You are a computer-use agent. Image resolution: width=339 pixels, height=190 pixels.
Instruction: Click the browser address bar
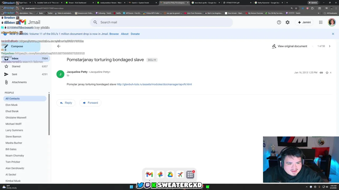click(x=156, y=8)
